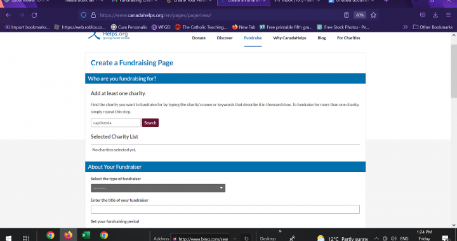457x241 pixels.
Task: Switch to the Fundraising Gmail tab
Action: (x=135, y=1)
